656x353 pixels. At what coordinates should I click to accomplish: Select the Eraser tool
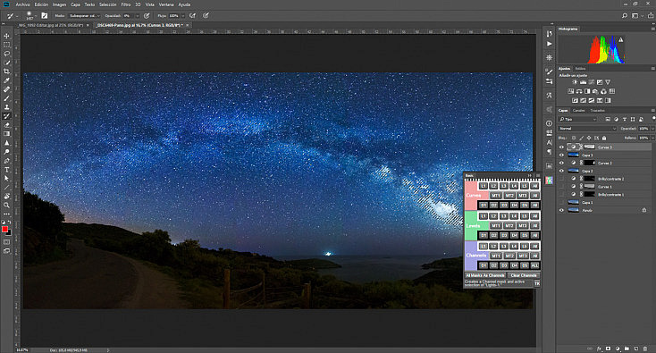(6, 125)
